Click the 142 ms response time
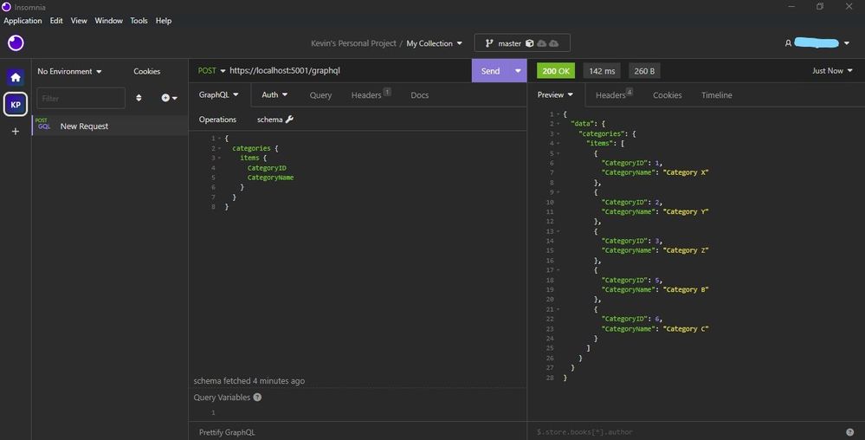Viewport: 865px width, 440px height. click(x=602, y=71)
